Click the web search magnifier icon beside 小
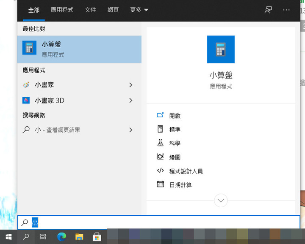Viewport: 305px width, 244px height. point(26,130)
